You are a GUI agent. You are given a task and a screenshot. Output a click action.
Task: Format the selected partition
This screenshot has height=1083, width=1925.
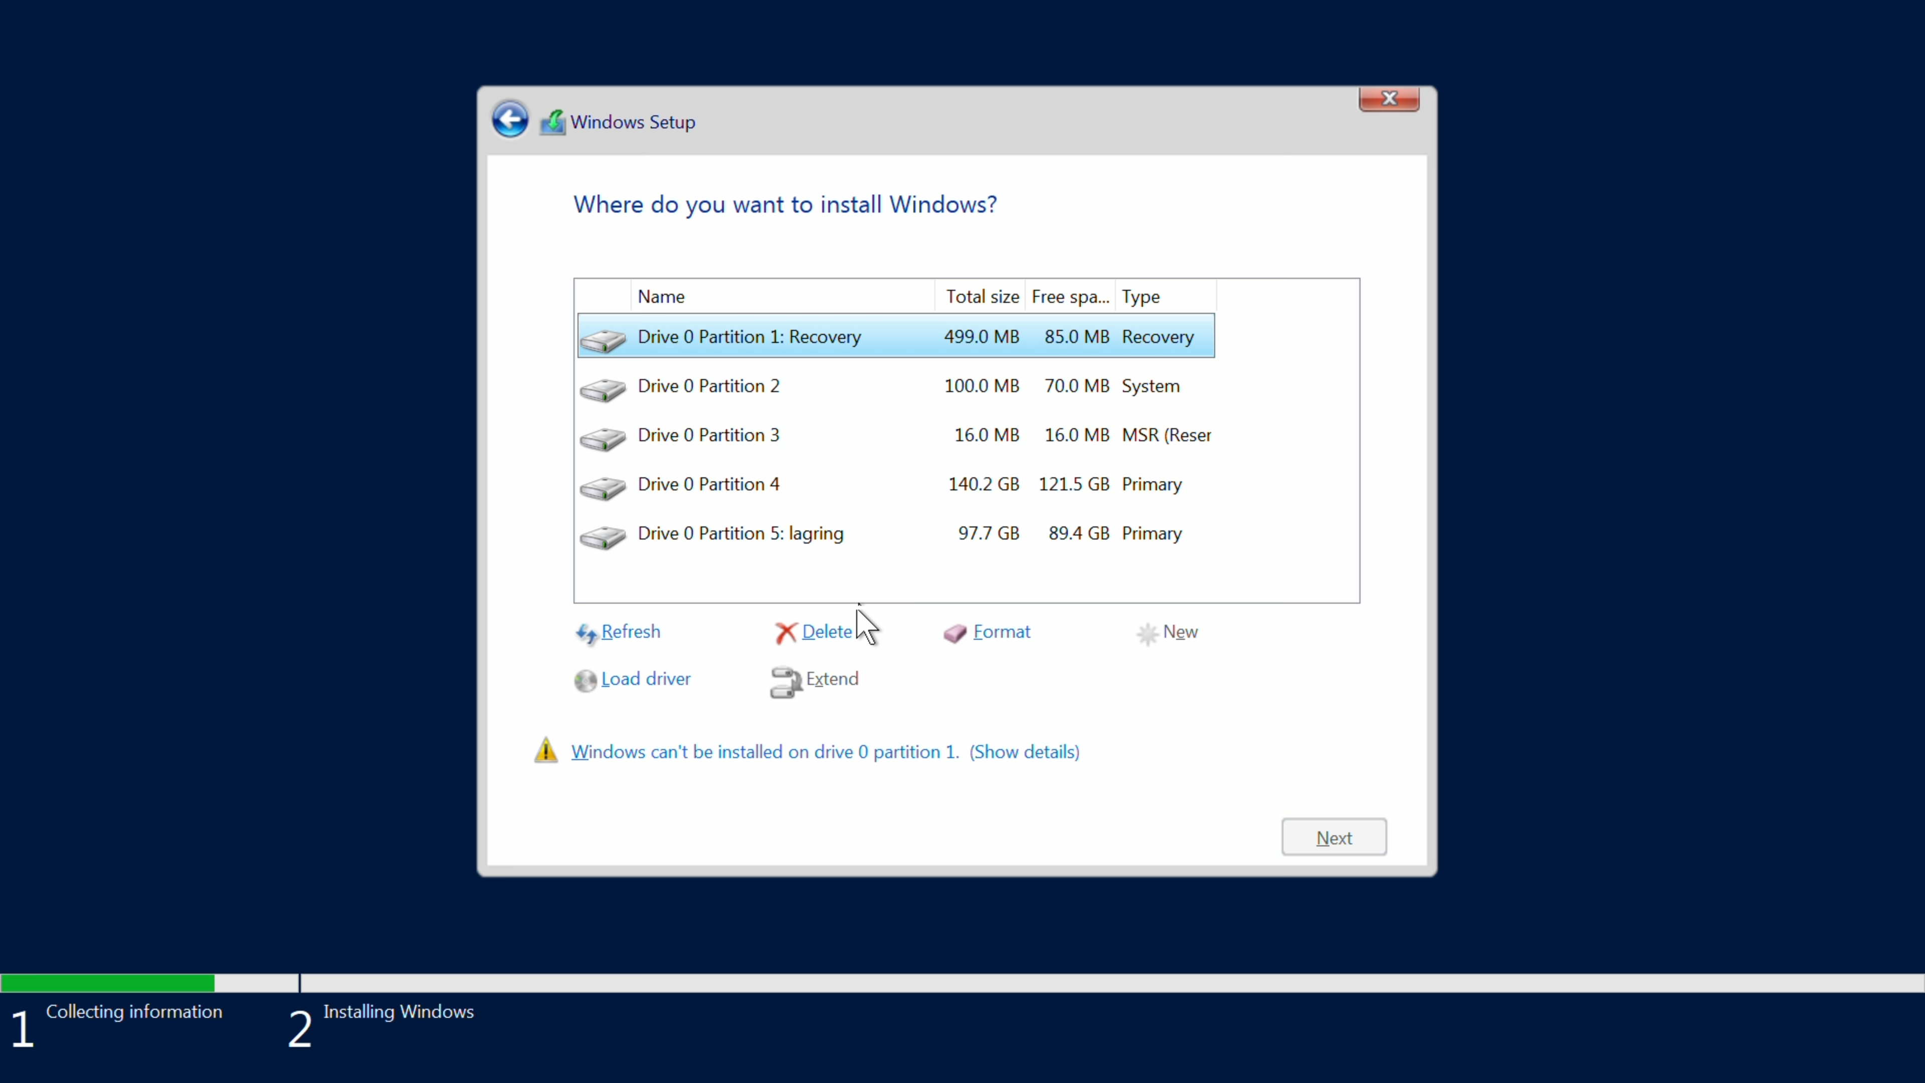click(x=1002, y=632)
